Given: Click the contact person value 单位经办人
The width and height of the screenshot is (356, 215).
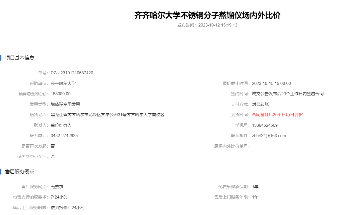Looking at the screenshot, I should click(61, 125).
